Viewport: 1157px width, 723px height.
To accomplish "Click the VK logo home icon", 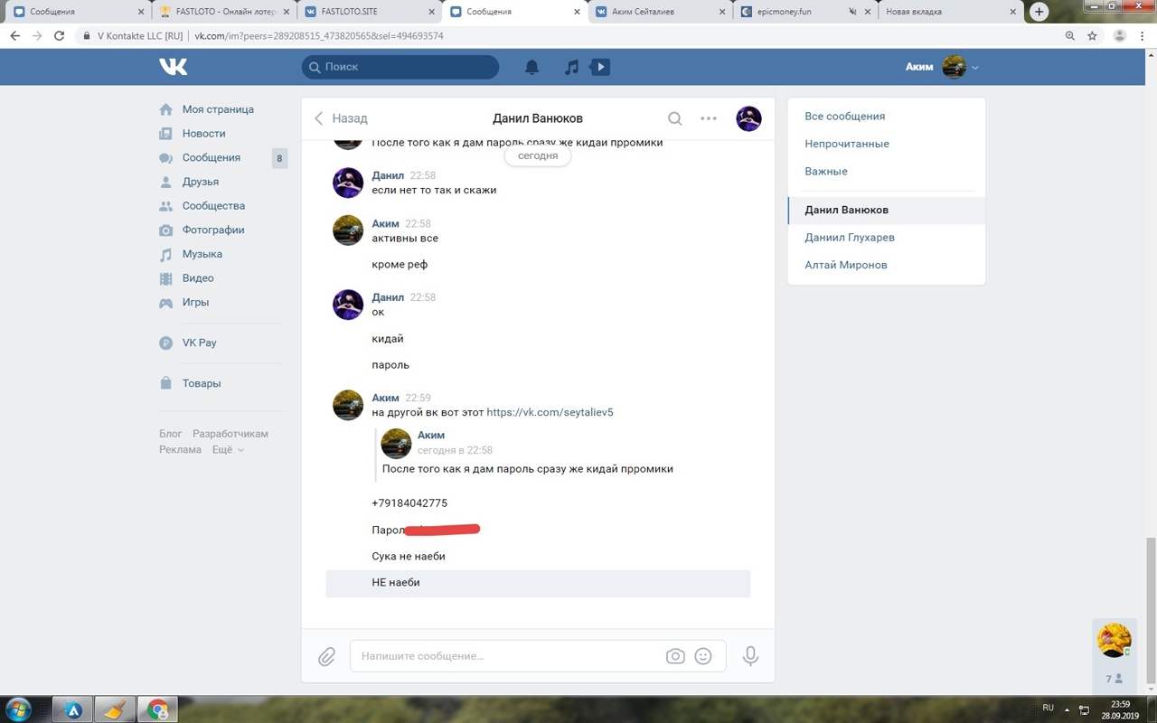I will 173,67.
